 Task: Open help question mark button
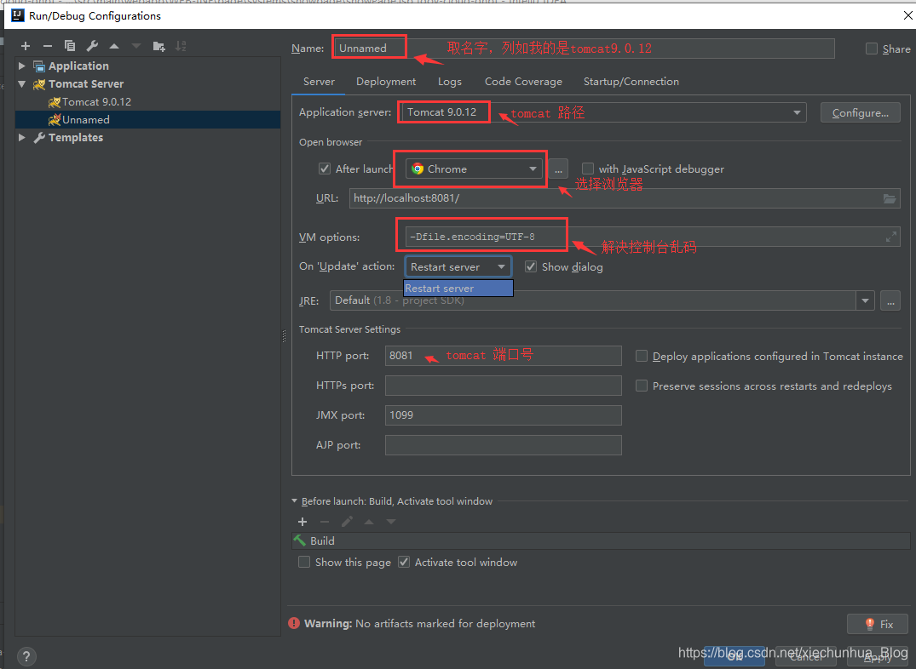[x=26, y=656]
